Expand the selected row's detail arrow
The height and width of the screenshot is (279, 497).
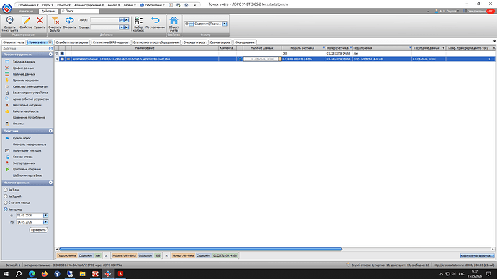57,59
